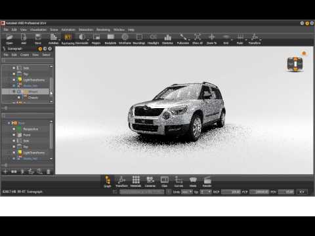Open the Select menu in the Scenegraph panel
The width and height of the screenshot is (315, 236).
(46, 54)
